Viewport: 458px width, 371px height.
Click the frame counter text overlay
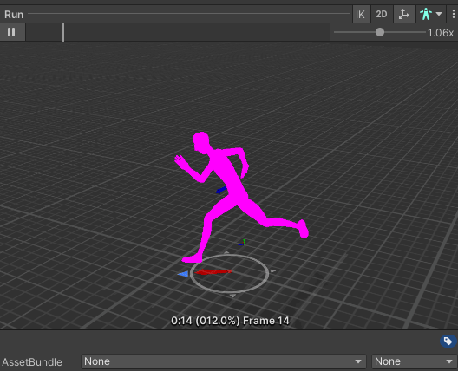pos(230,321)
